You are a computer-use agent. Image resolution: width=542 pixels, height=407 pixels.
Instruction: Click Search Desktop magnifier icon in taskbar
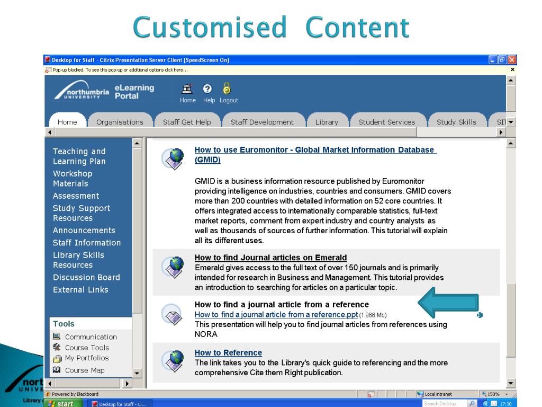coord(472,403)
